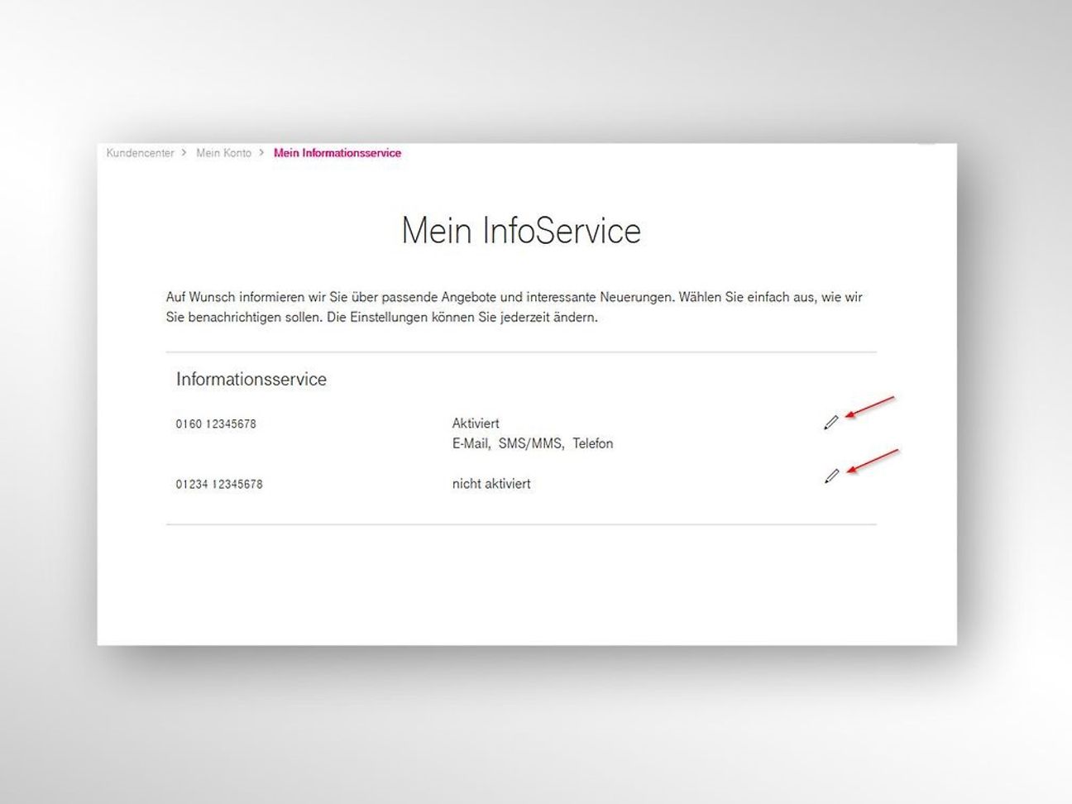Go to Mein Konto in the breadcrumb
1072x804 pixels.
[223, 153]
